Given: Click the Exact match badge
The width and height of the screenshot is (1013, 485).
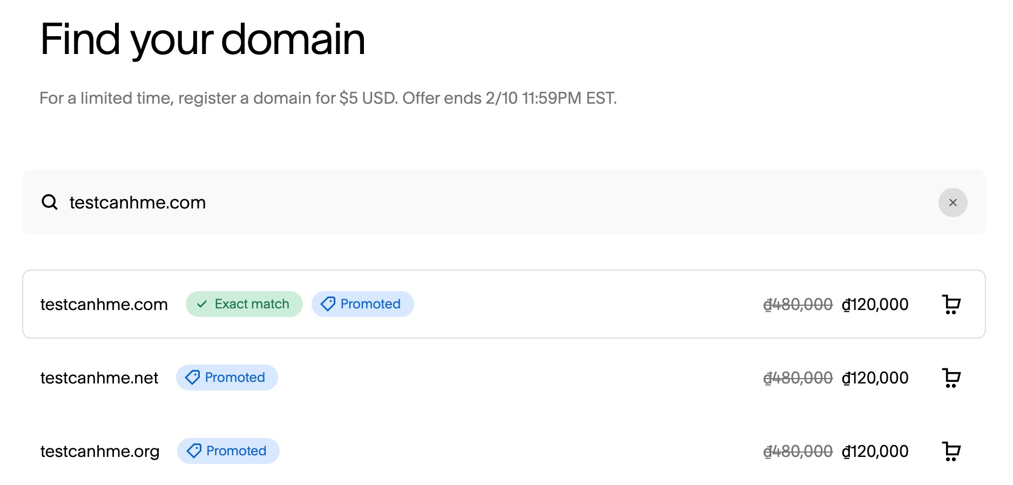Looking at the screenshot, I should point(244,304).
